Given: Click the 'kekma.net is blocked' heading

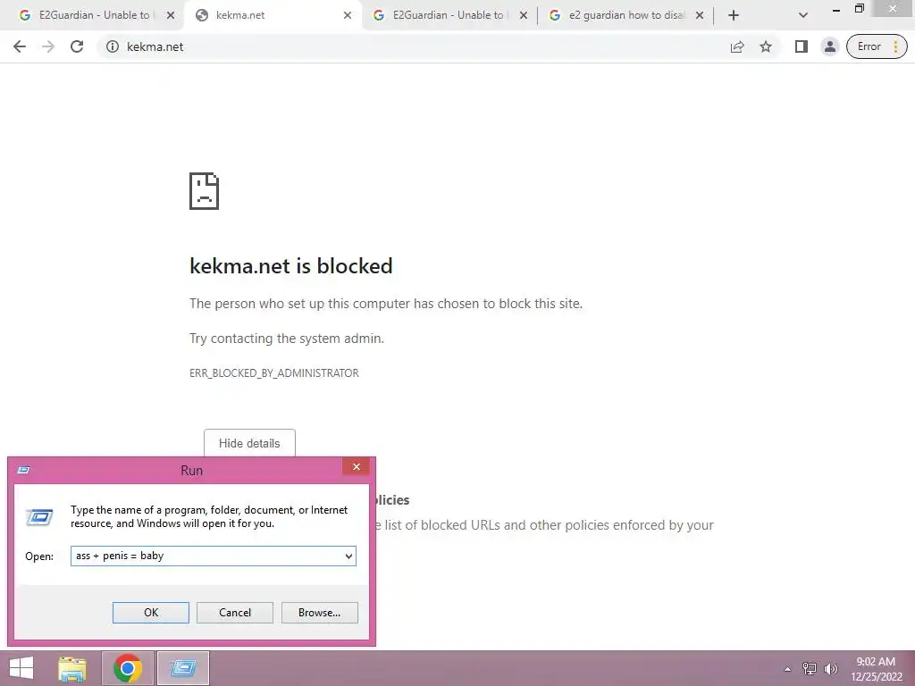Looking at the screenshot, I should (x=290, y=266).
